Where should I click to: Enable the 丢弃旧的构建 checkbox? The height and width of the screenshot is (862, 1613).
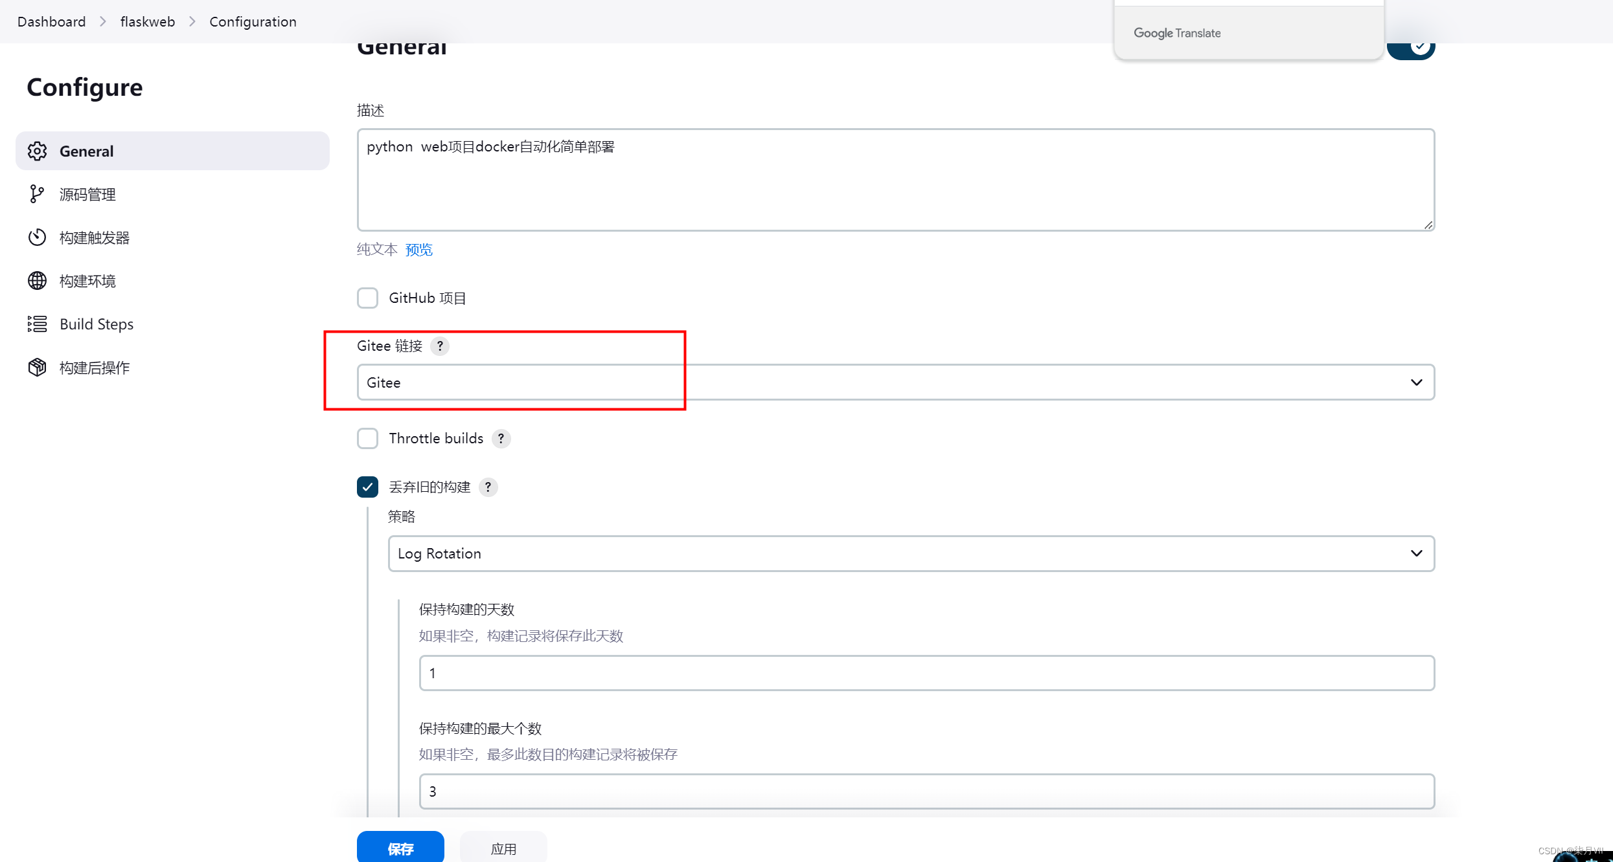click(x=366, y=487)
